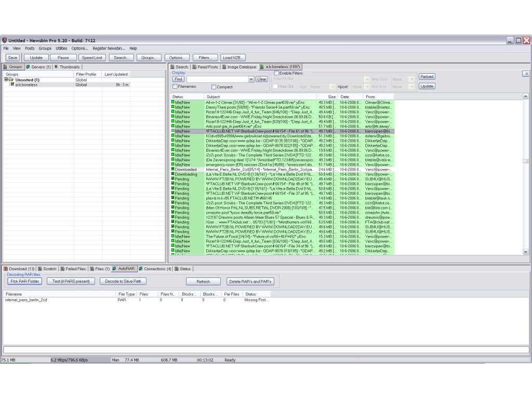Viewport: 532px width, 399px height.
Task: Open the Utilities menu
Action: 61,48
